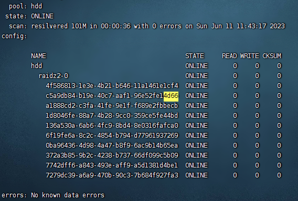The height and width of the screenshot is (201, 298).
Task: Click the ONLINE state in the hdd row
Action: (x=197, y=66)
